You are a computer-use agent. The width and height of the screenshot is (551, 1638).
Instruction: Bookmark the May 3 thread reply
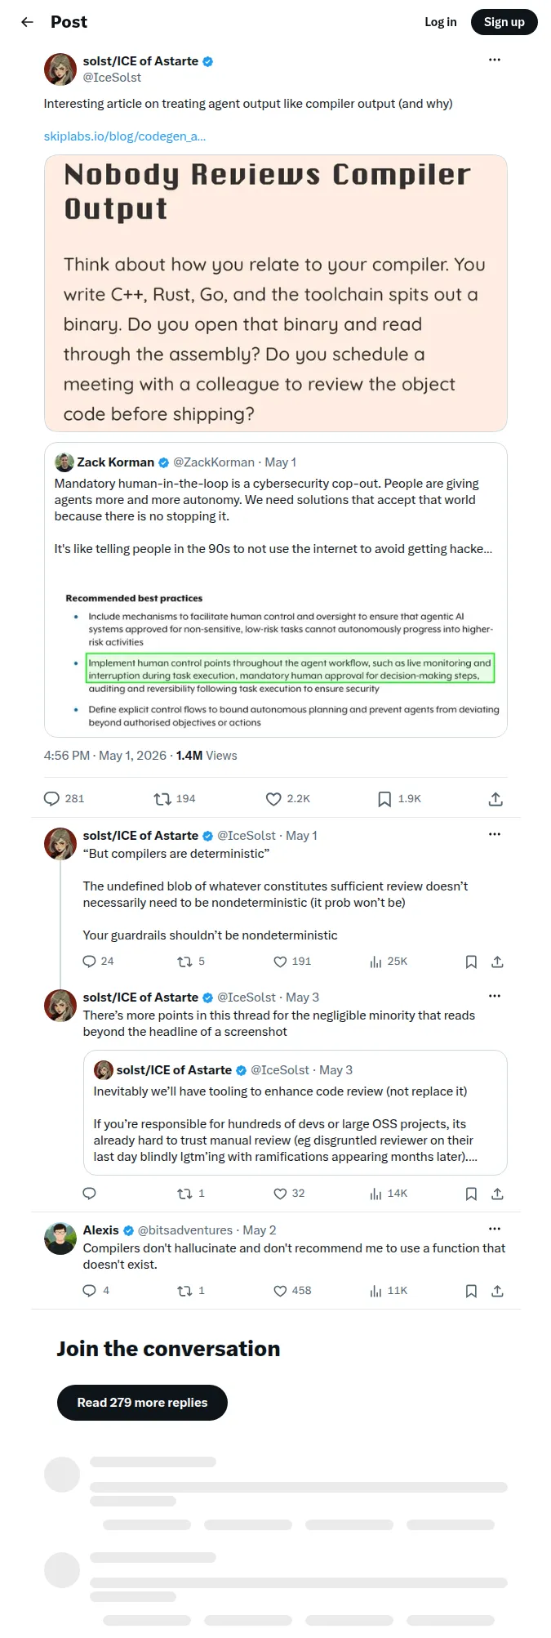(x=471, y=1194)
